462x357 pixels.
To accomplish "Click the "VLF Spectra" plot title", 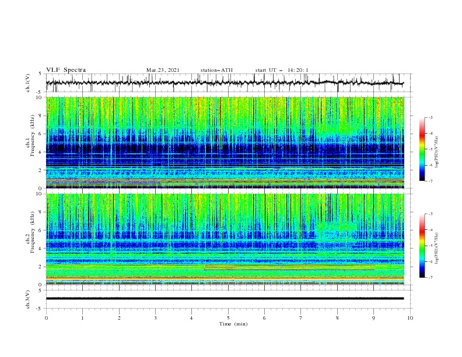I will (x=66, y=70).
